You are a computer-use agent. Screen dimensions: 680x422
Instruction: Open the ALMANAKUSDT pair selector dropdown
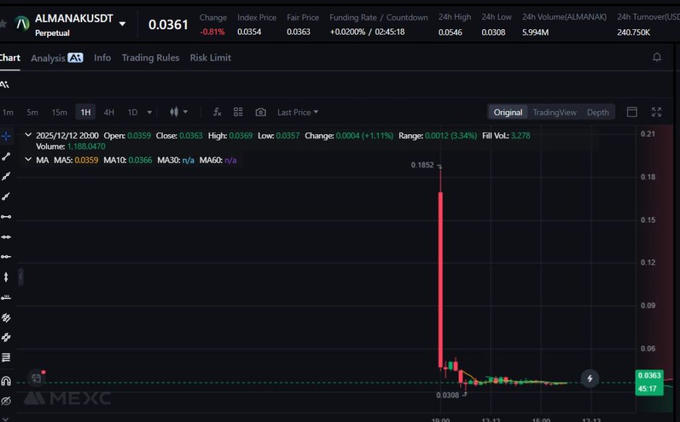point(122,24)
